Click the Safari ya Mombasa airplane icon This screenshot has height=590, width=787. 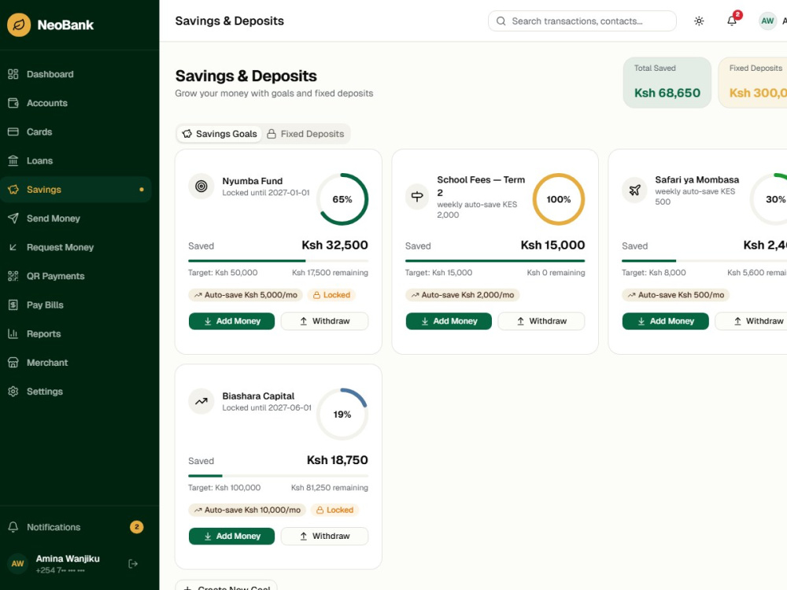coord(635,190)
